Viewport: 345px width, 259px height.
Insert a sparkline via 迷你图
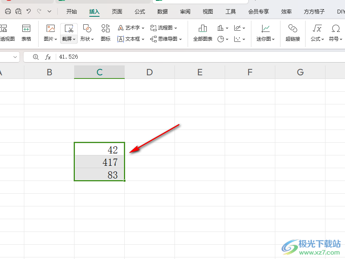click(266, 29)
